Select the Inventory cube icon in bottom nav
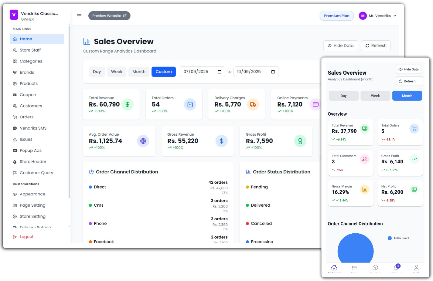The image size is (433, 281). [x=375, y=268]
